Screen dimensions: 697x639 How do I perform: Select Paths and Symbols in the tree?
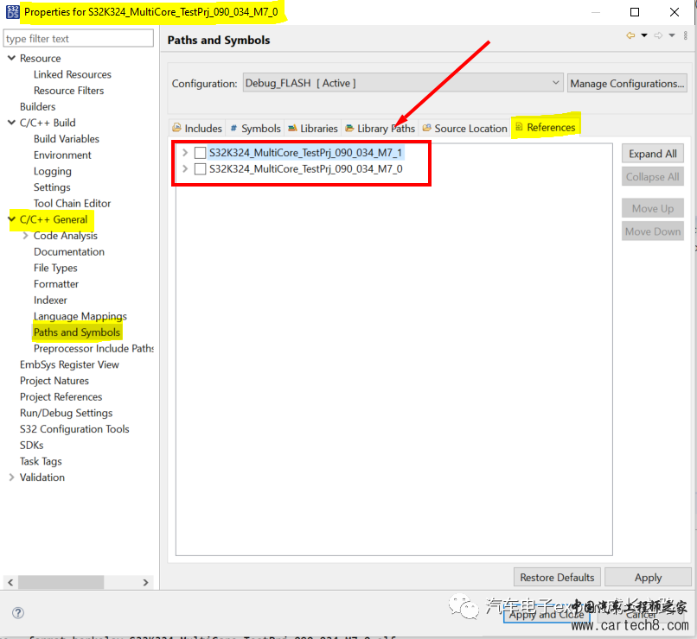[x=77, y=332]
